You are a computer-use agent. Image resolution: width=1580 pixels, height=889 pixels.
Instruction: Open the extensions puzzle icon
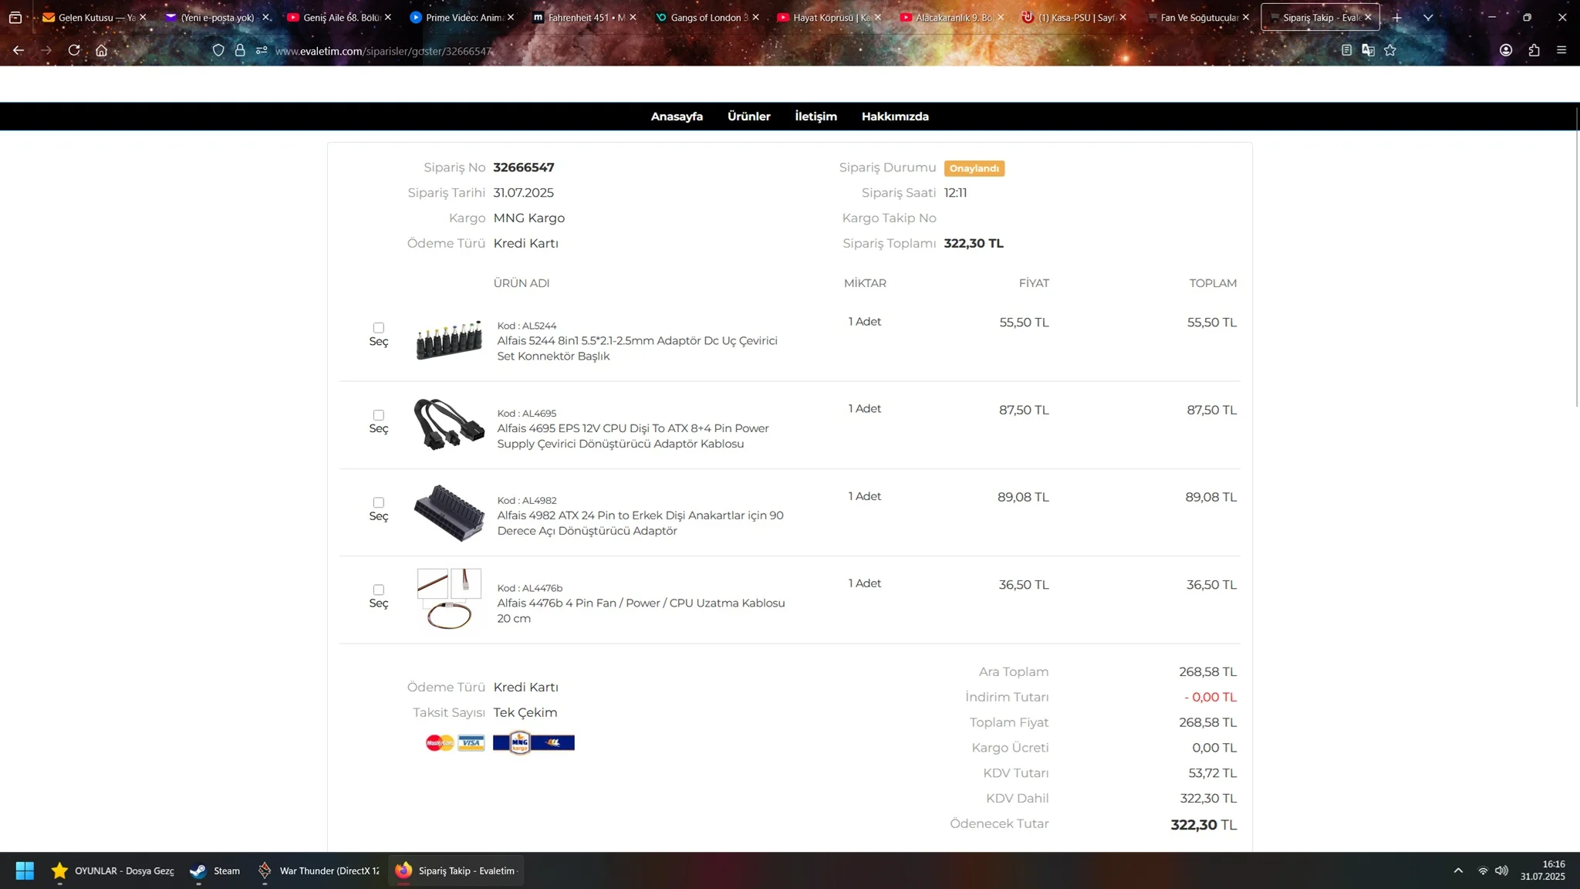click(1534, 50)
